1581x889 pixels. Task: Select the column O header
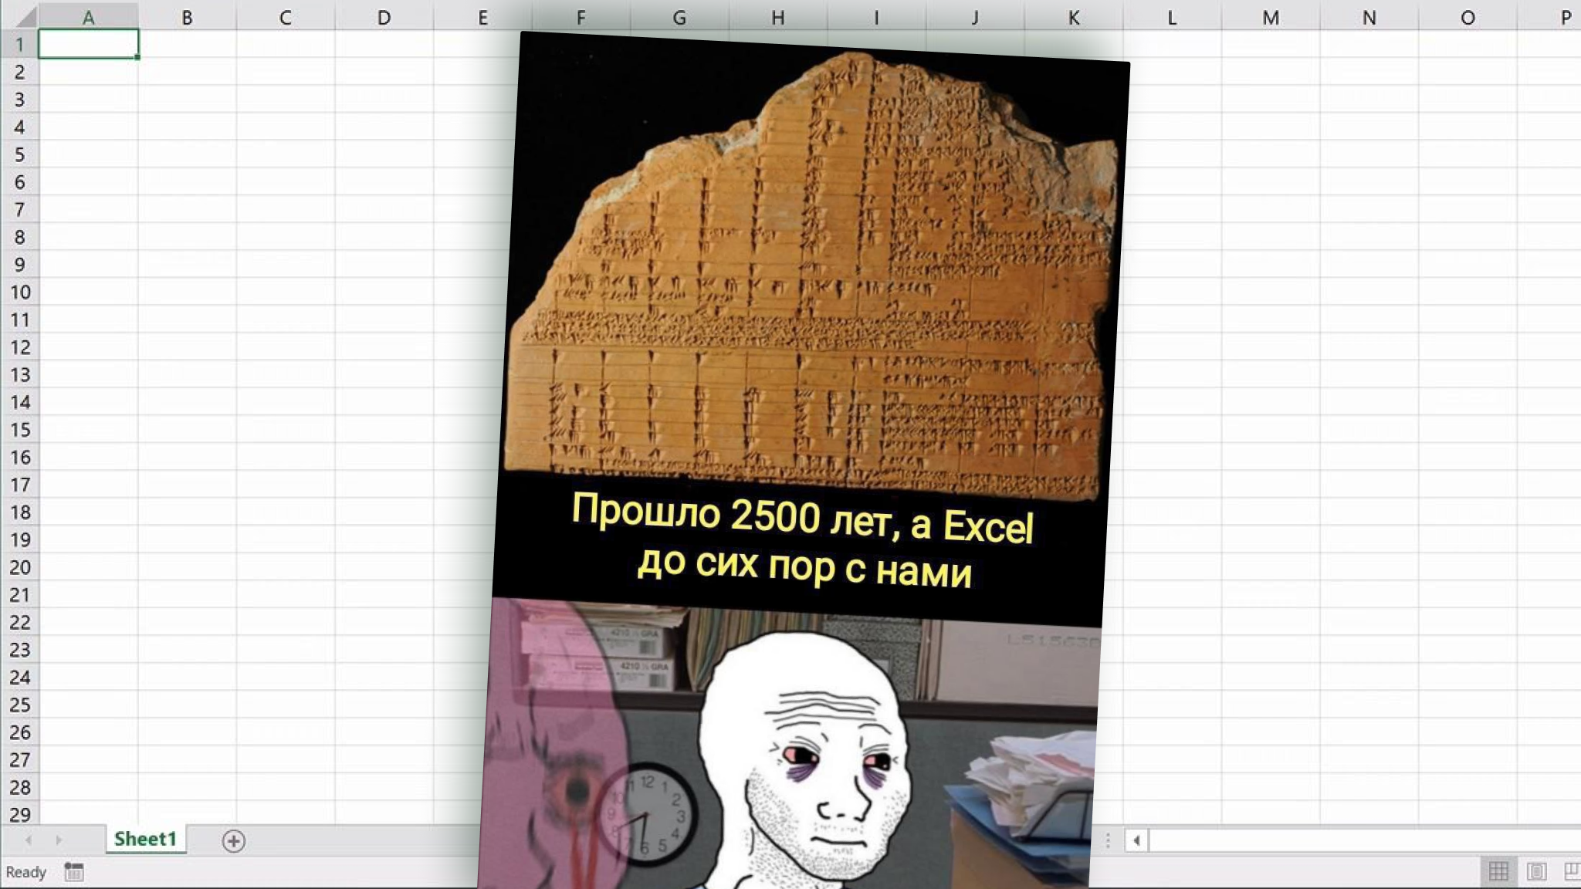pyautogui.click(x=1468, y=17)
